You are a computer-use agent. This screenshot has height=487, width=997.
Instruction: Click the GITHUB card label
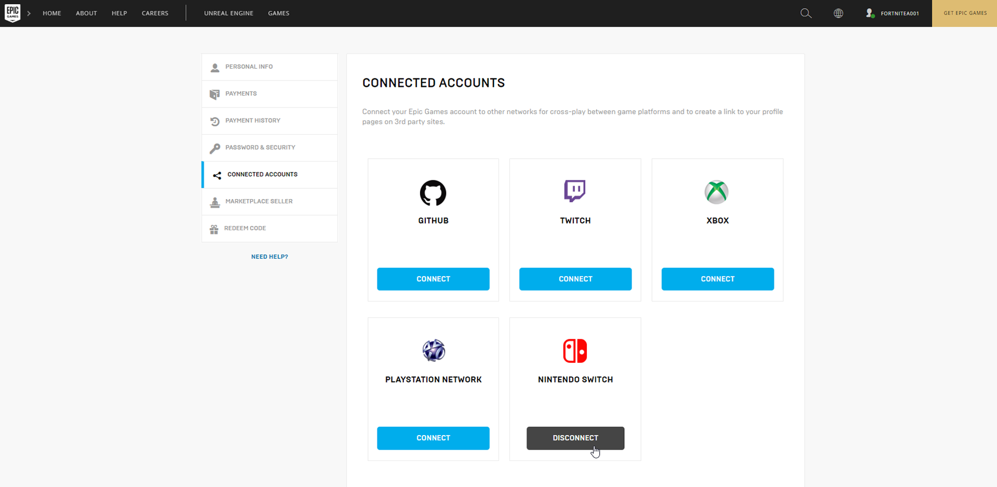pyautogui.click(x=433, y=221)
